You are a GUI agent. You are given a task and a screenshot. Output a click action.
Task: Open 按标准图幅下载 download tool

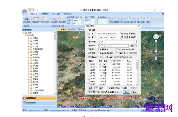[x=116, y=20]
